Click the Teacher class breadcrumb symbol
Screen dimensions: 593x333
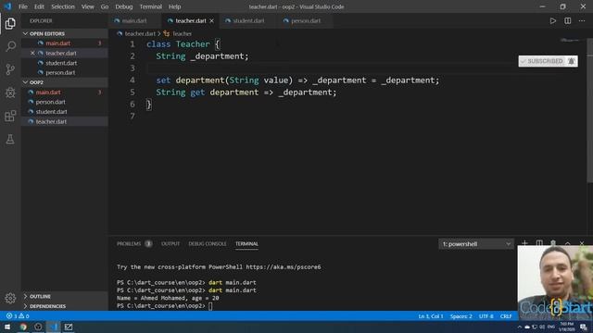pos(178,34)
